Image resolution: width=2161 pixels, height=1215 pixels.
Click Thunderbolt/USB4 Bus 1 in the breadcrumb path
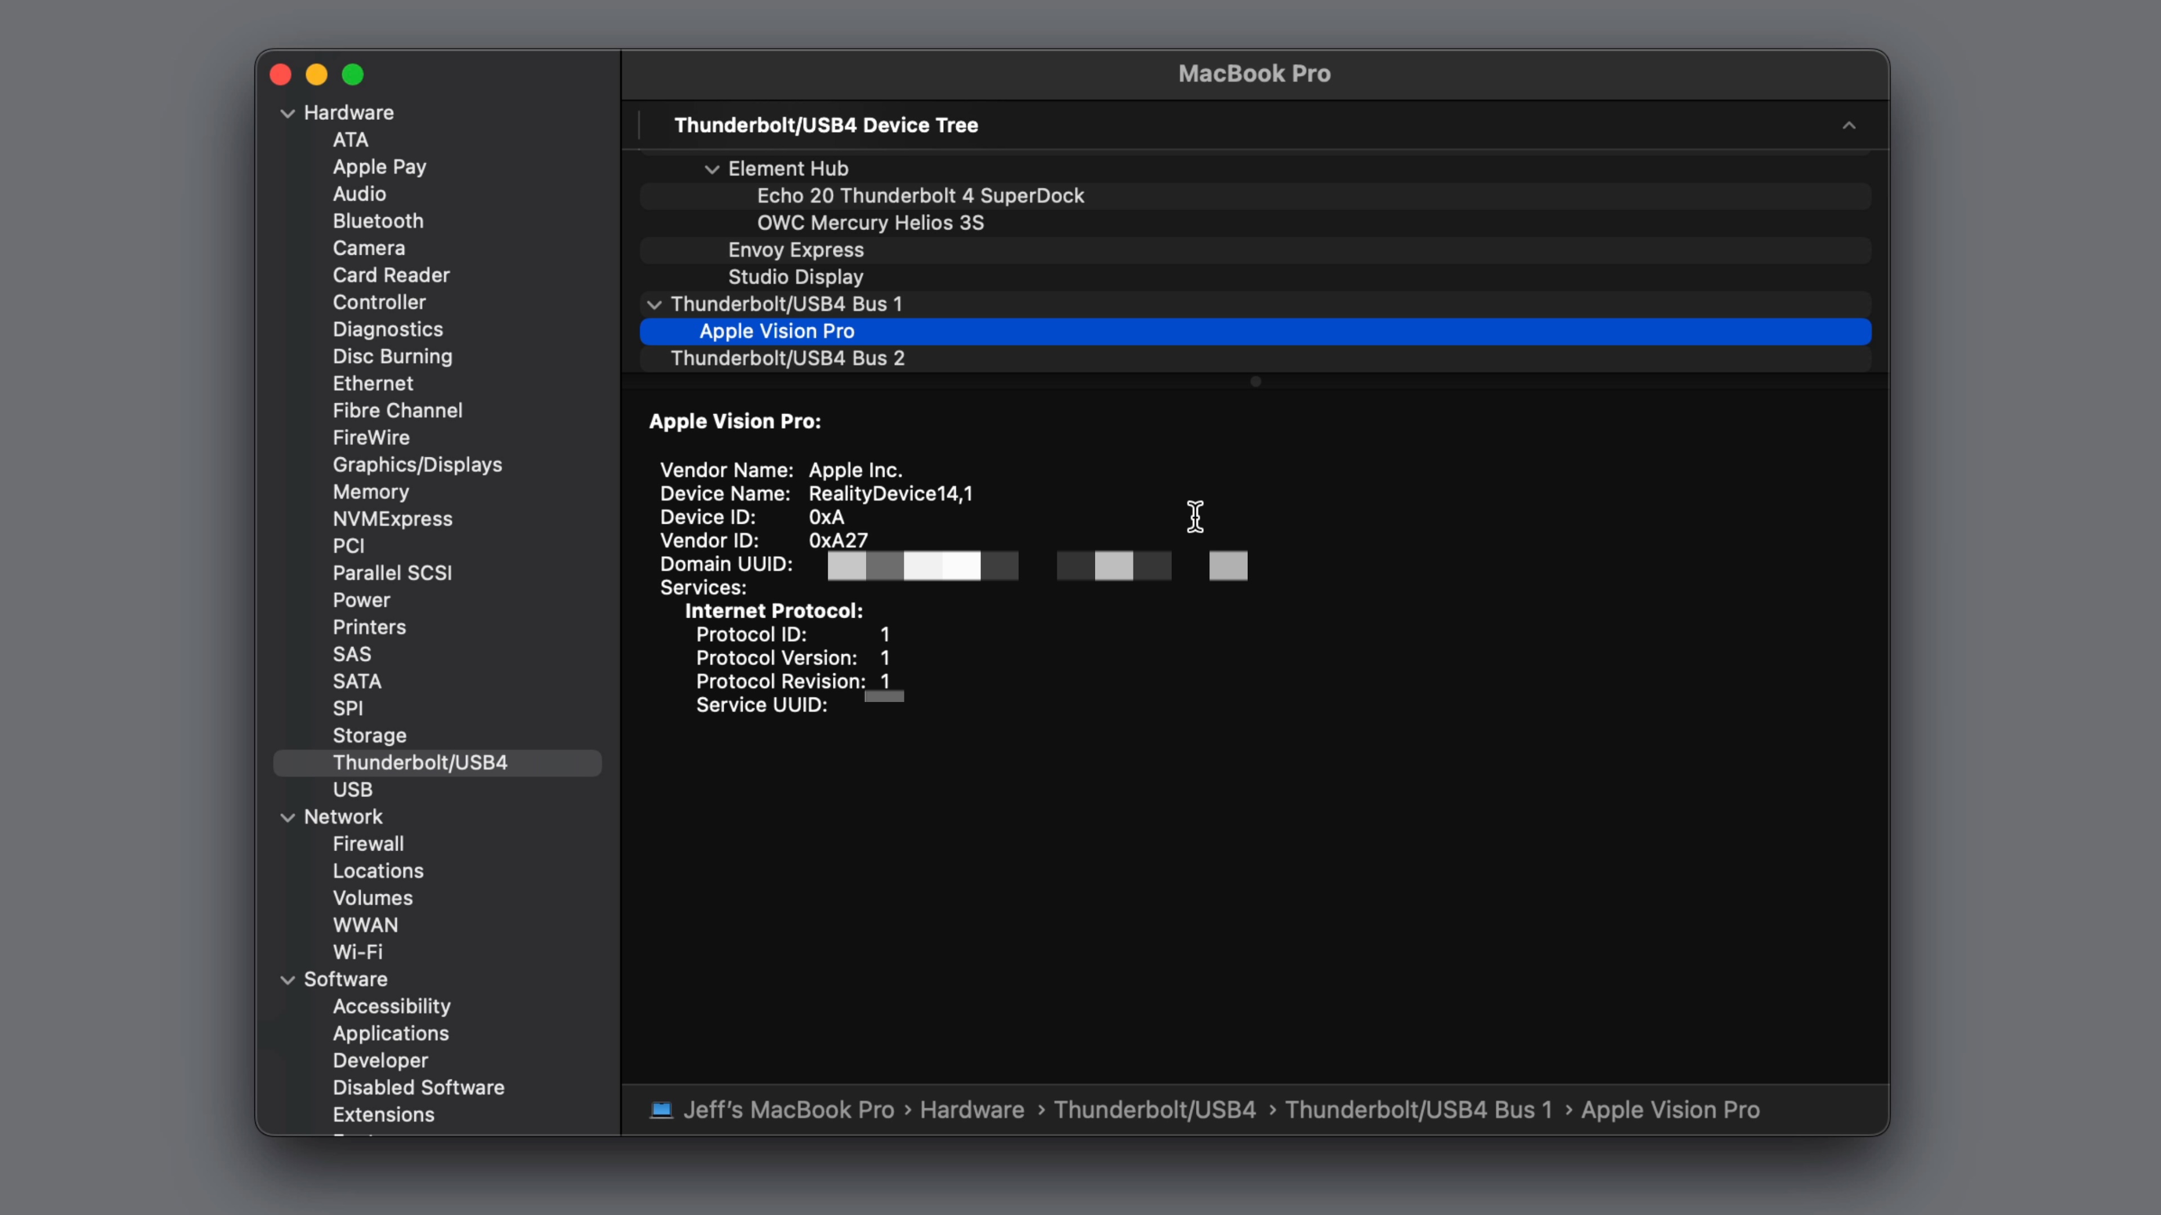[1419, 1109]
